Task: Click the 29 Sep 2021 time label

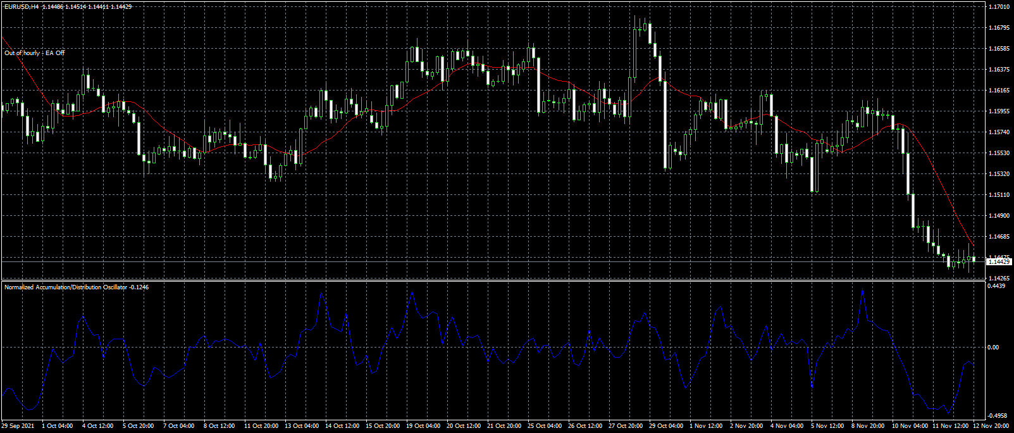Action: pyautogui.click(x=18, y=426)
